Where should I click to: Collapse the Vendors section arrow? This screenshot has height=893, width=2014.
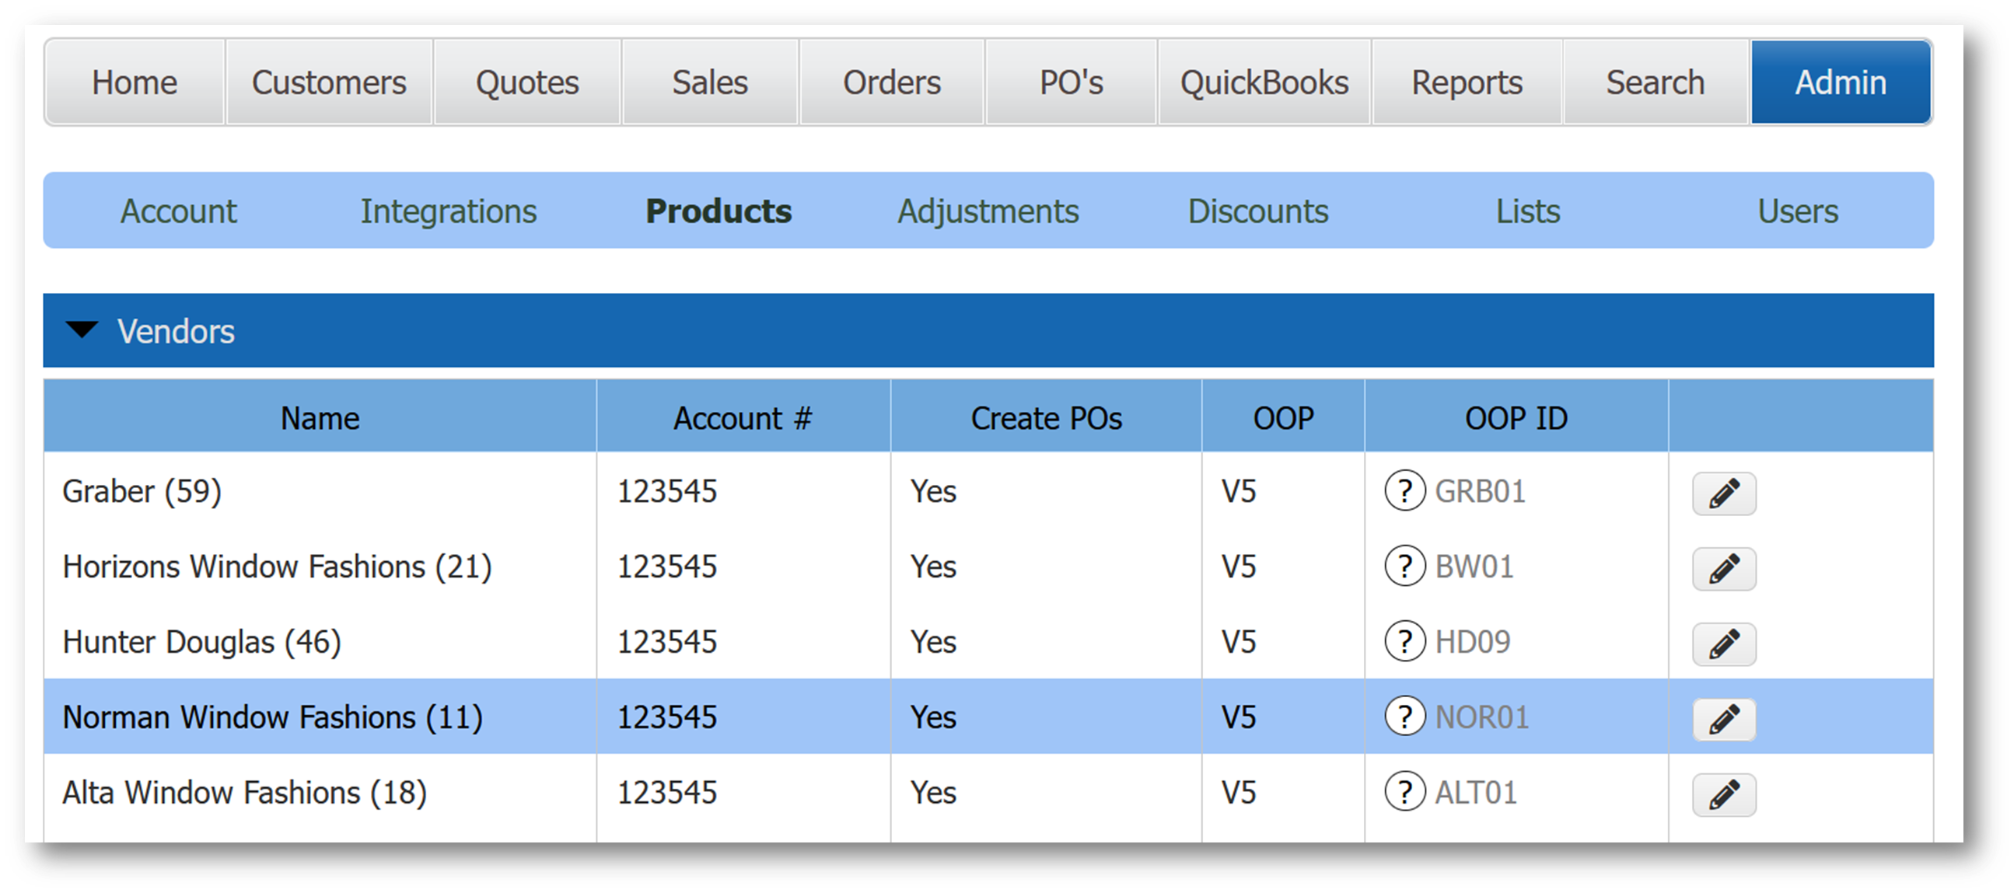(x=82, y=330)
